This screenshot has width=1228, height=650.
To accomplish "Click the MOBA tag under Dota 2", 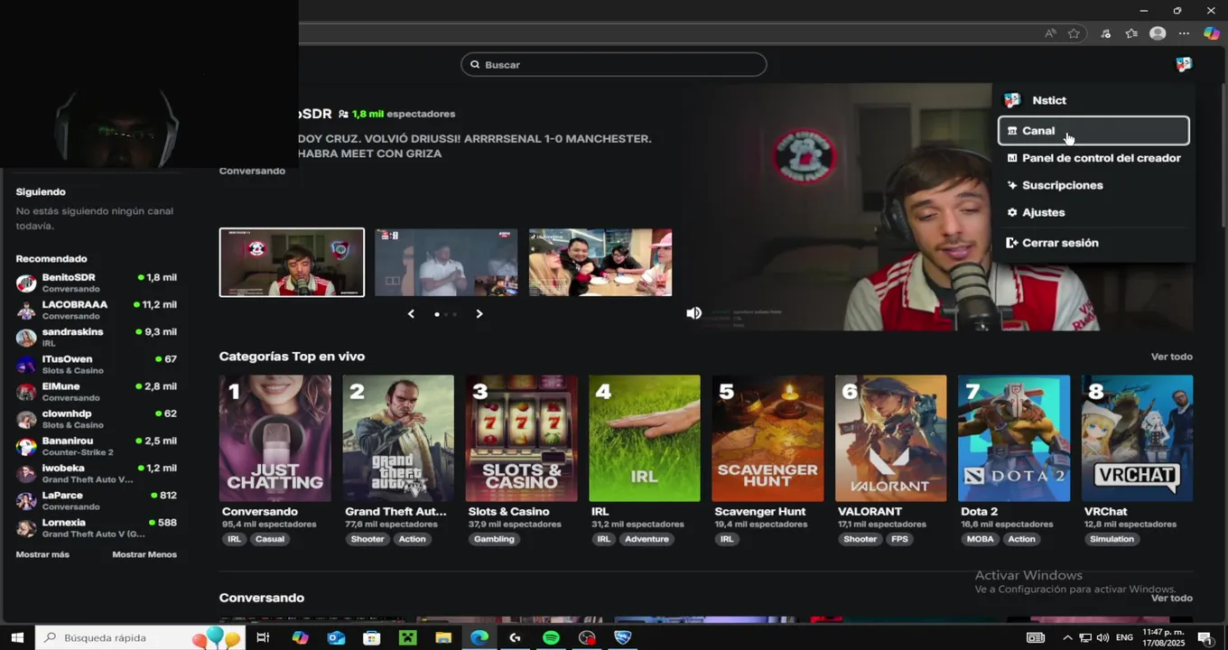I will pyautogui.click(x=980, y=539).
